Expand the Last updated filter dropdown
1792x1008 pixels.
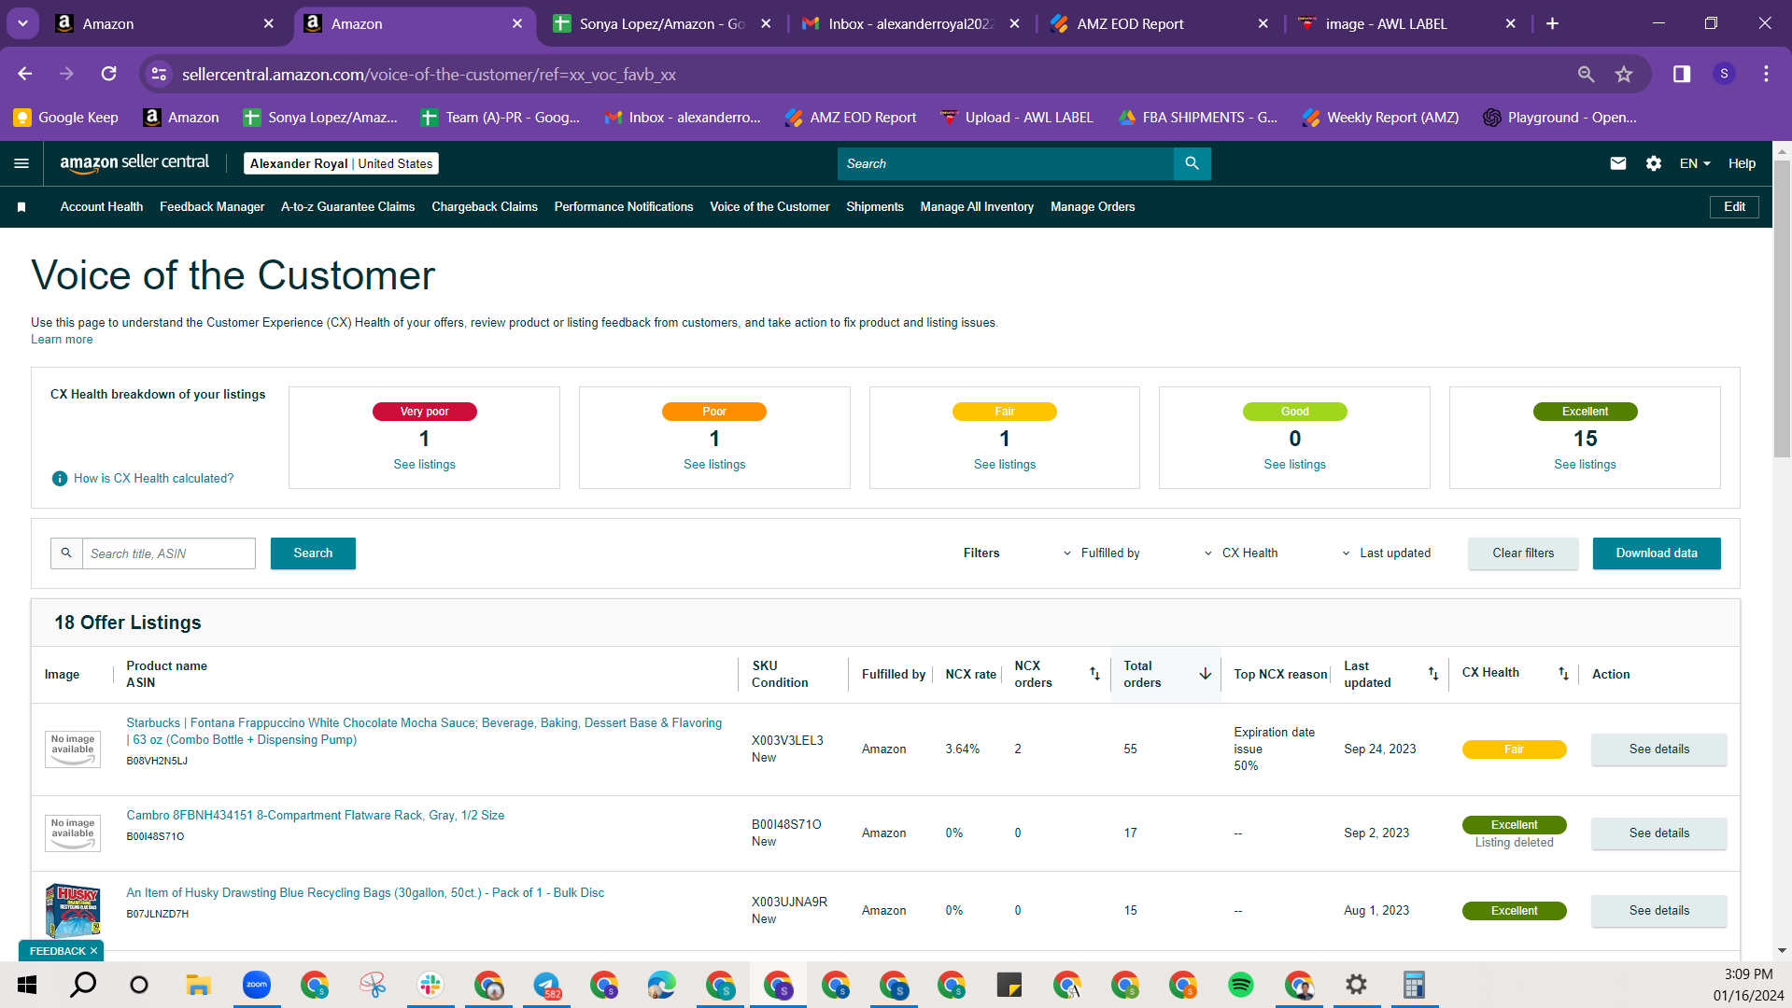[1387, 553]
